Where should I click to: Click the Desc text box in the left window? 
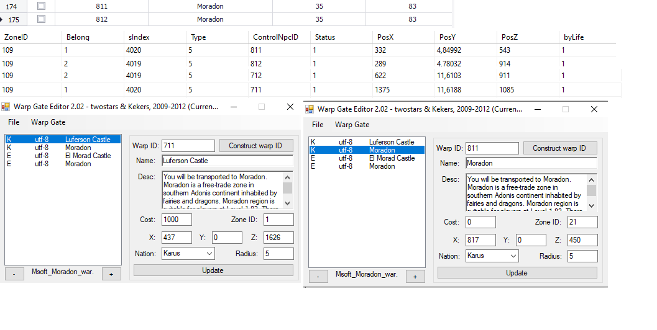pyautogui.click(x=223, y=190)
